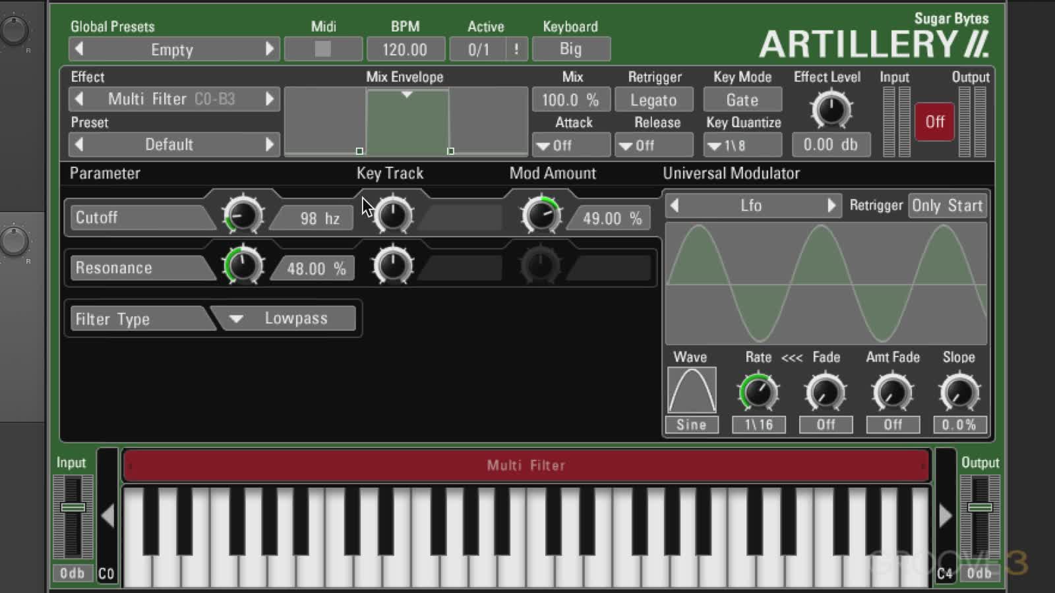Click the Rate sync <<< arrows

(x=792, y=358)
